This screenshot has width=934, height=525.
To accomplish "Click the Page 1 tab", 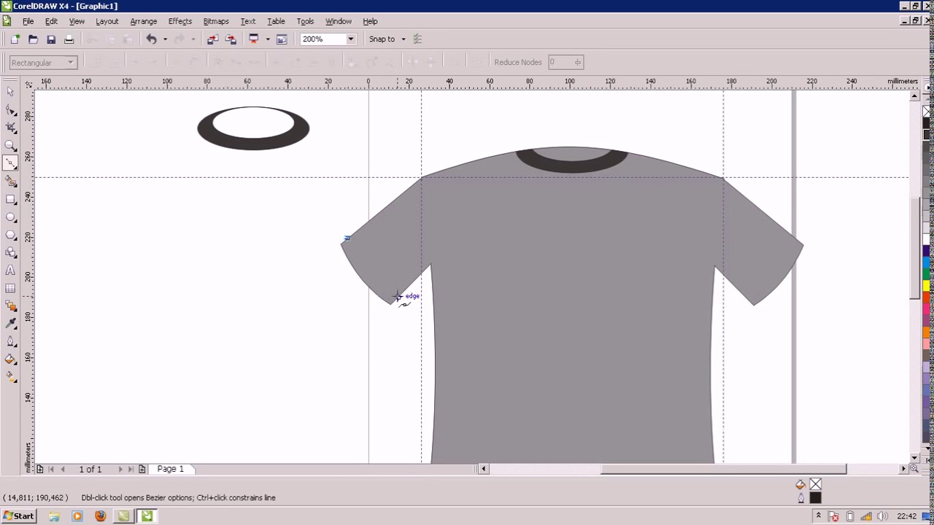I will pos(169,469).
